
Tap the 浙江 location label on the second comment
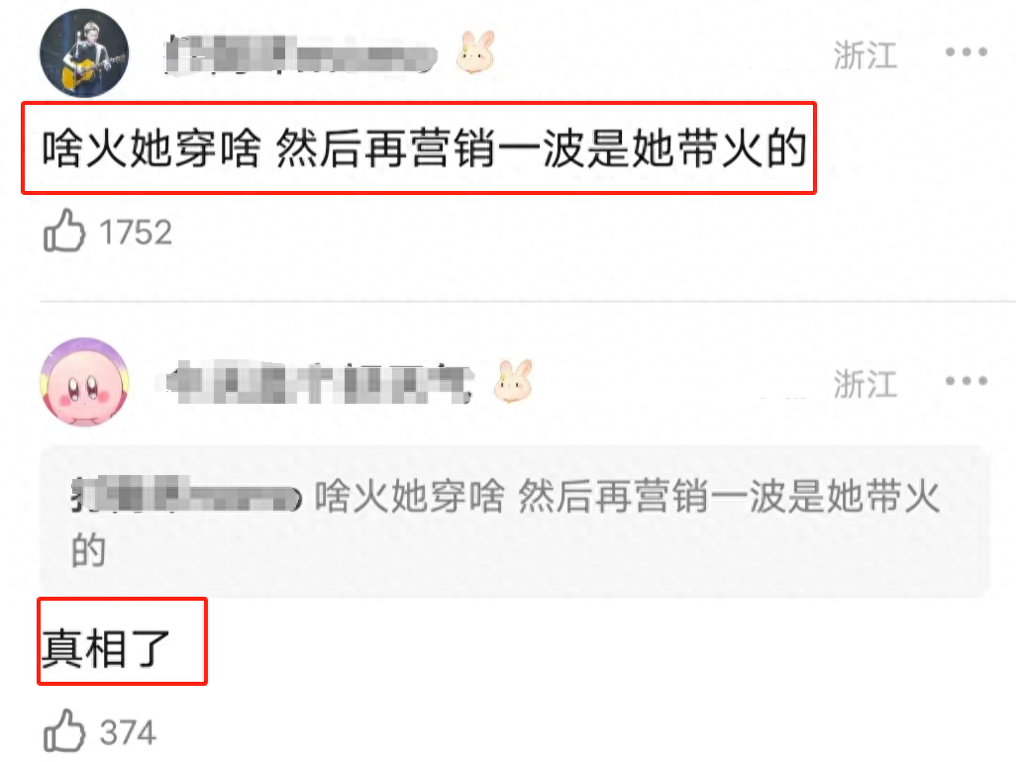click(x=865, y=384)
